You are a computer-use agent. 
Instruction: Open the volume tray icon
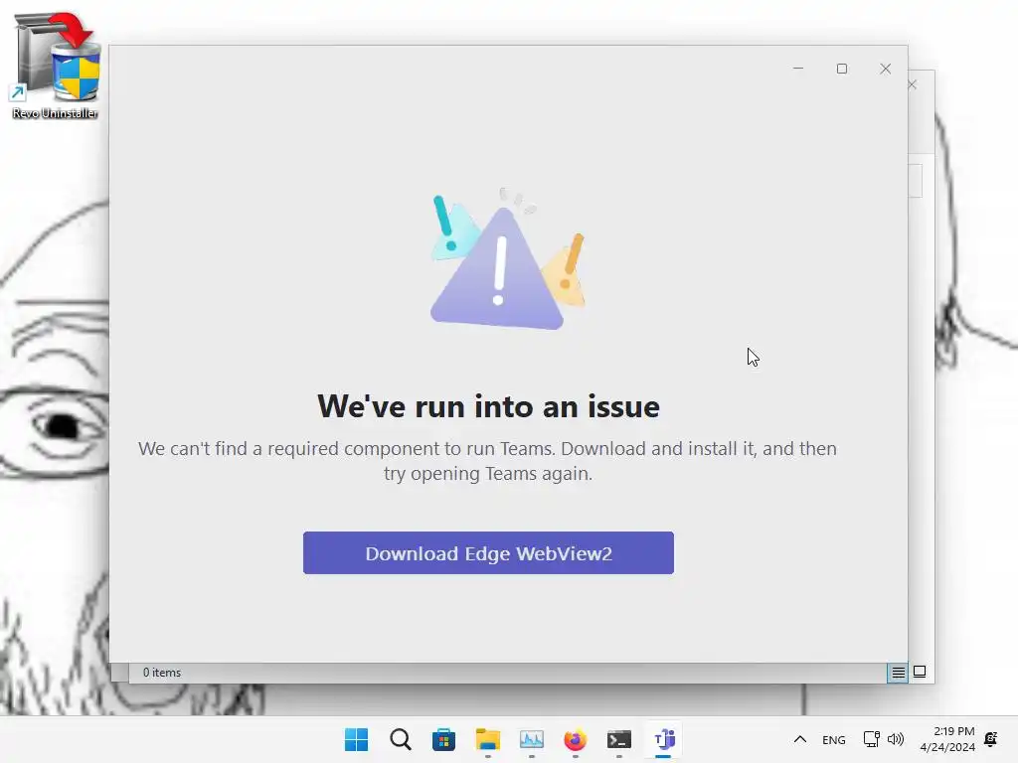pyautogui.click(x=896, y=739)
